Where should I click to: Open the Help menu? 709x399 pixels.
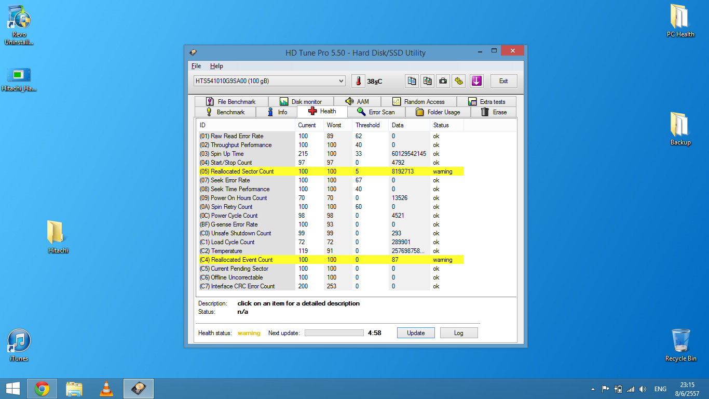[216, 66]
